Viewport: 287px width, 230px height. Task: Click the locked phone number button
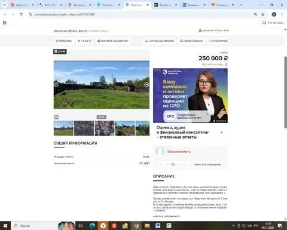pyautogui.click(x=173, y=164)
